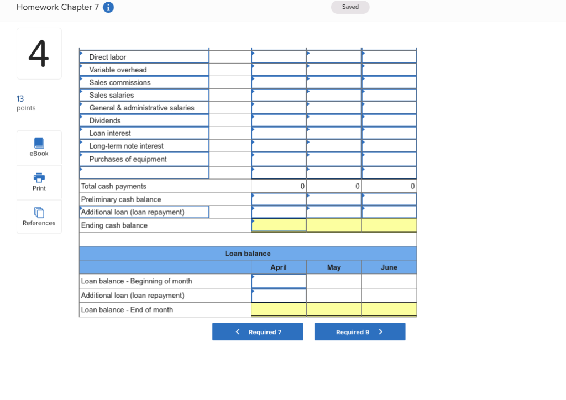Click the April Preliminary cash balance field
This screenshot has height=400, width=566.
click(x=279, y=199)
